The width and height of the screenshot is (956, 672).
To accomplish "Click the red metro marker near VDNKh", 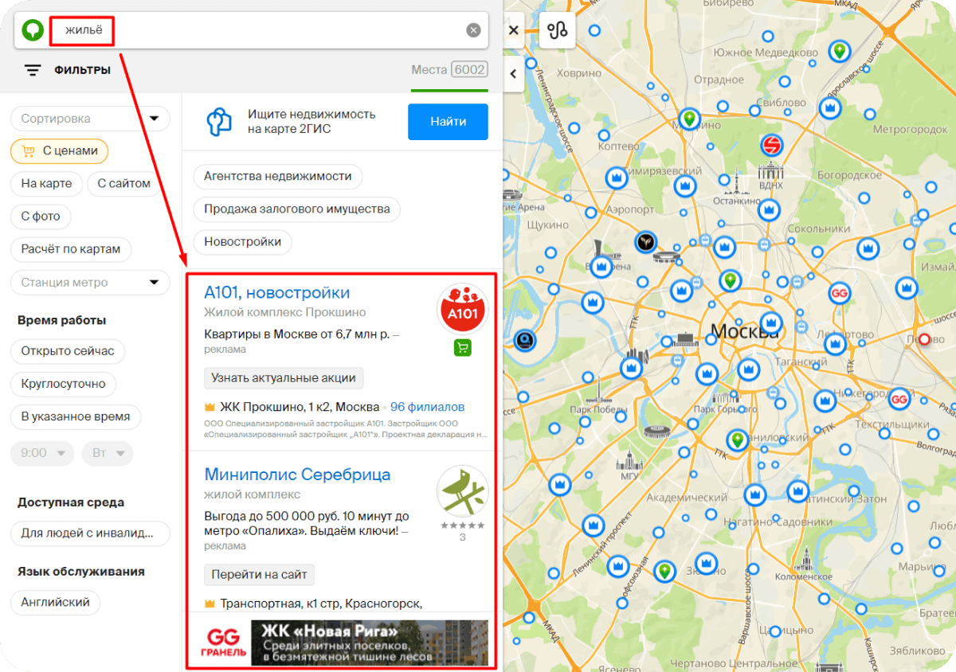I will pyautogui.click(x=771, y=146).
